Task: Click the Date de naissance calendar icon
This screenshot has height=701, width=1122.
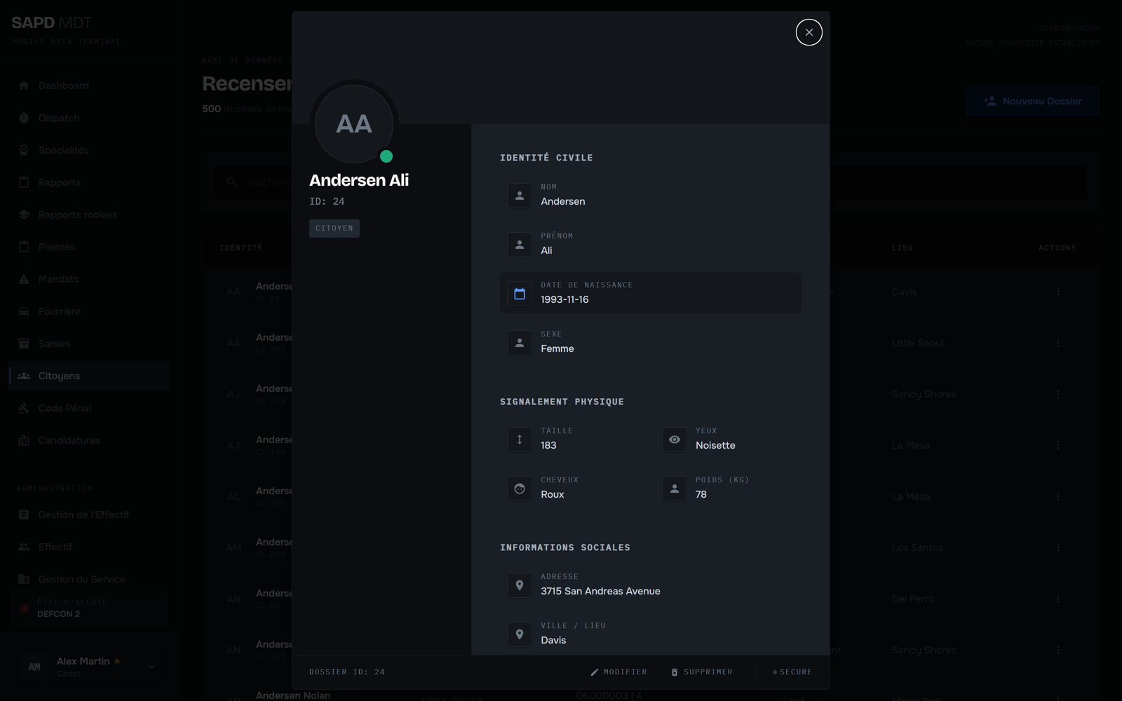Action: pyautogui.click(x=520, y=294)
